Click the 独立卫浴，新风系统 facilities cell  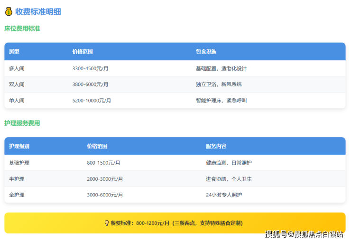[x=219, y=84]
